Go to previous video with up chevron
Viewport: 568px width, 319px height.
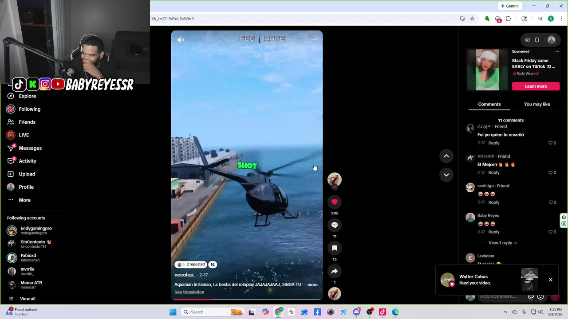click(446, 156)
